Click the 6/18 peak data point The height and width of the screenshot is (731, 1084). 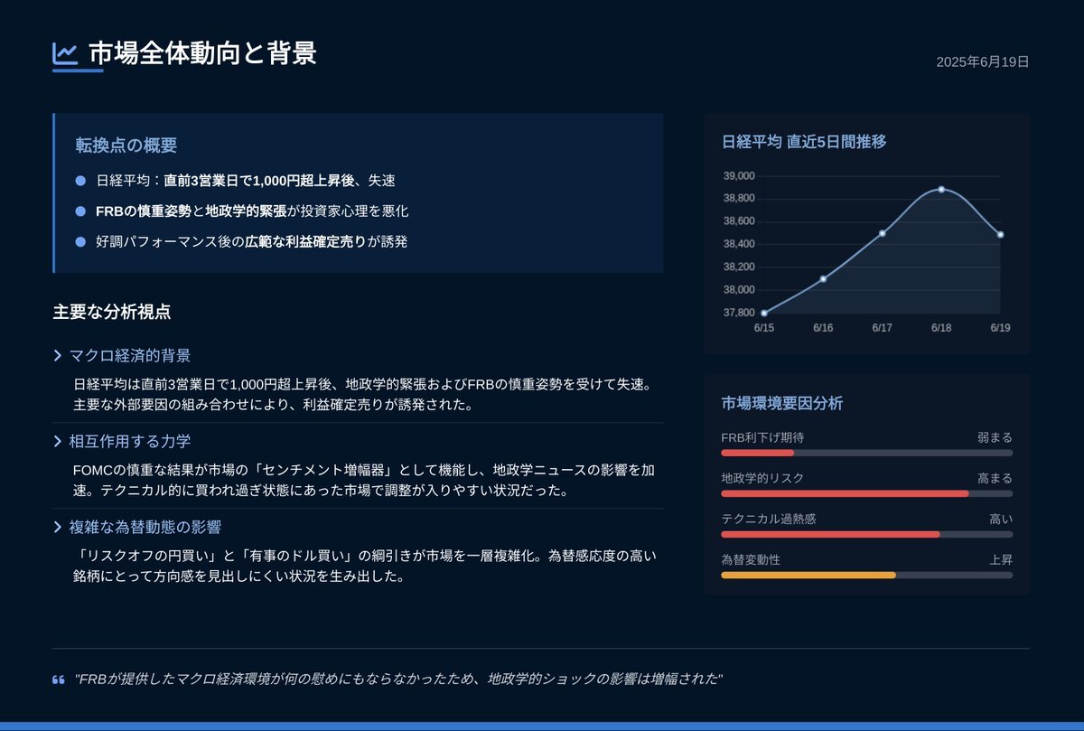941,189
